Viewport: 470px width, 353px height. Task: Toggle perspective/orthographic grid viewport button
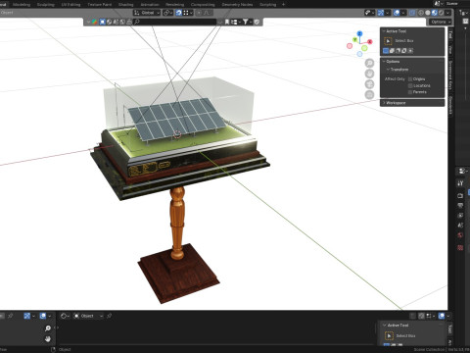pyautogui.click(x=369, y=95)
